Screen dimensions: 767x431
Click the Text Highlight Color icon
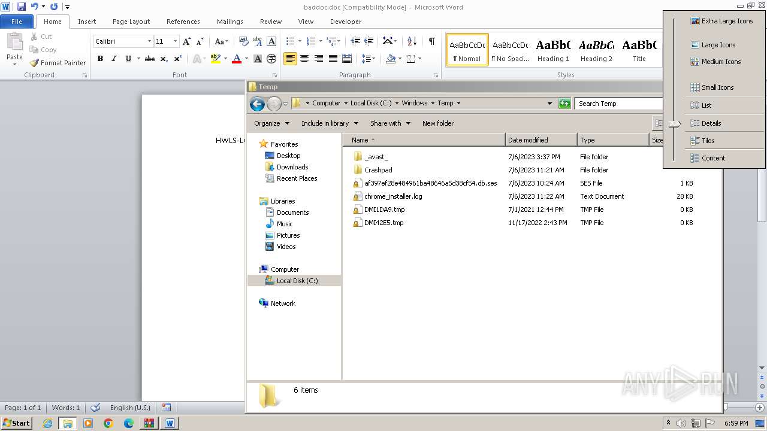[216, 59]
